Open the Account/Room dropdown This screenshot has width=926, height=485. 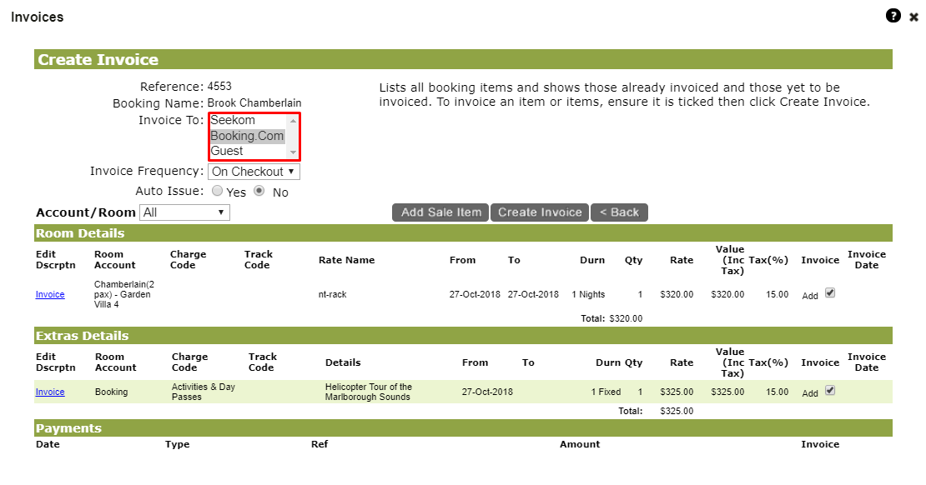point(184,212)
